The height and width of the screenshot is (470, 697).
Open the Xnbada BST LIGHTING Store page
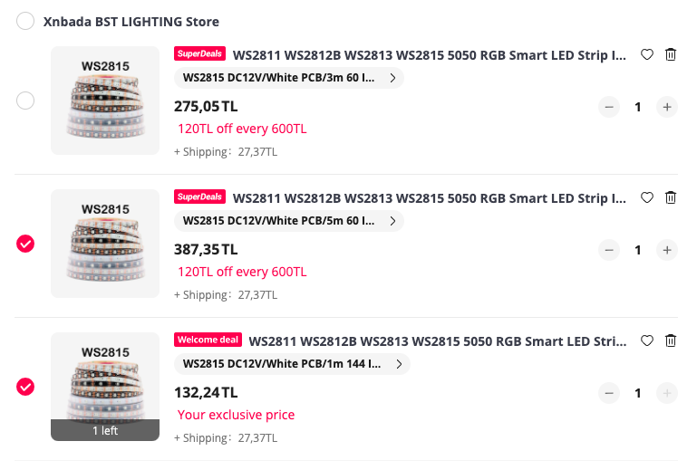coord(131,22)
